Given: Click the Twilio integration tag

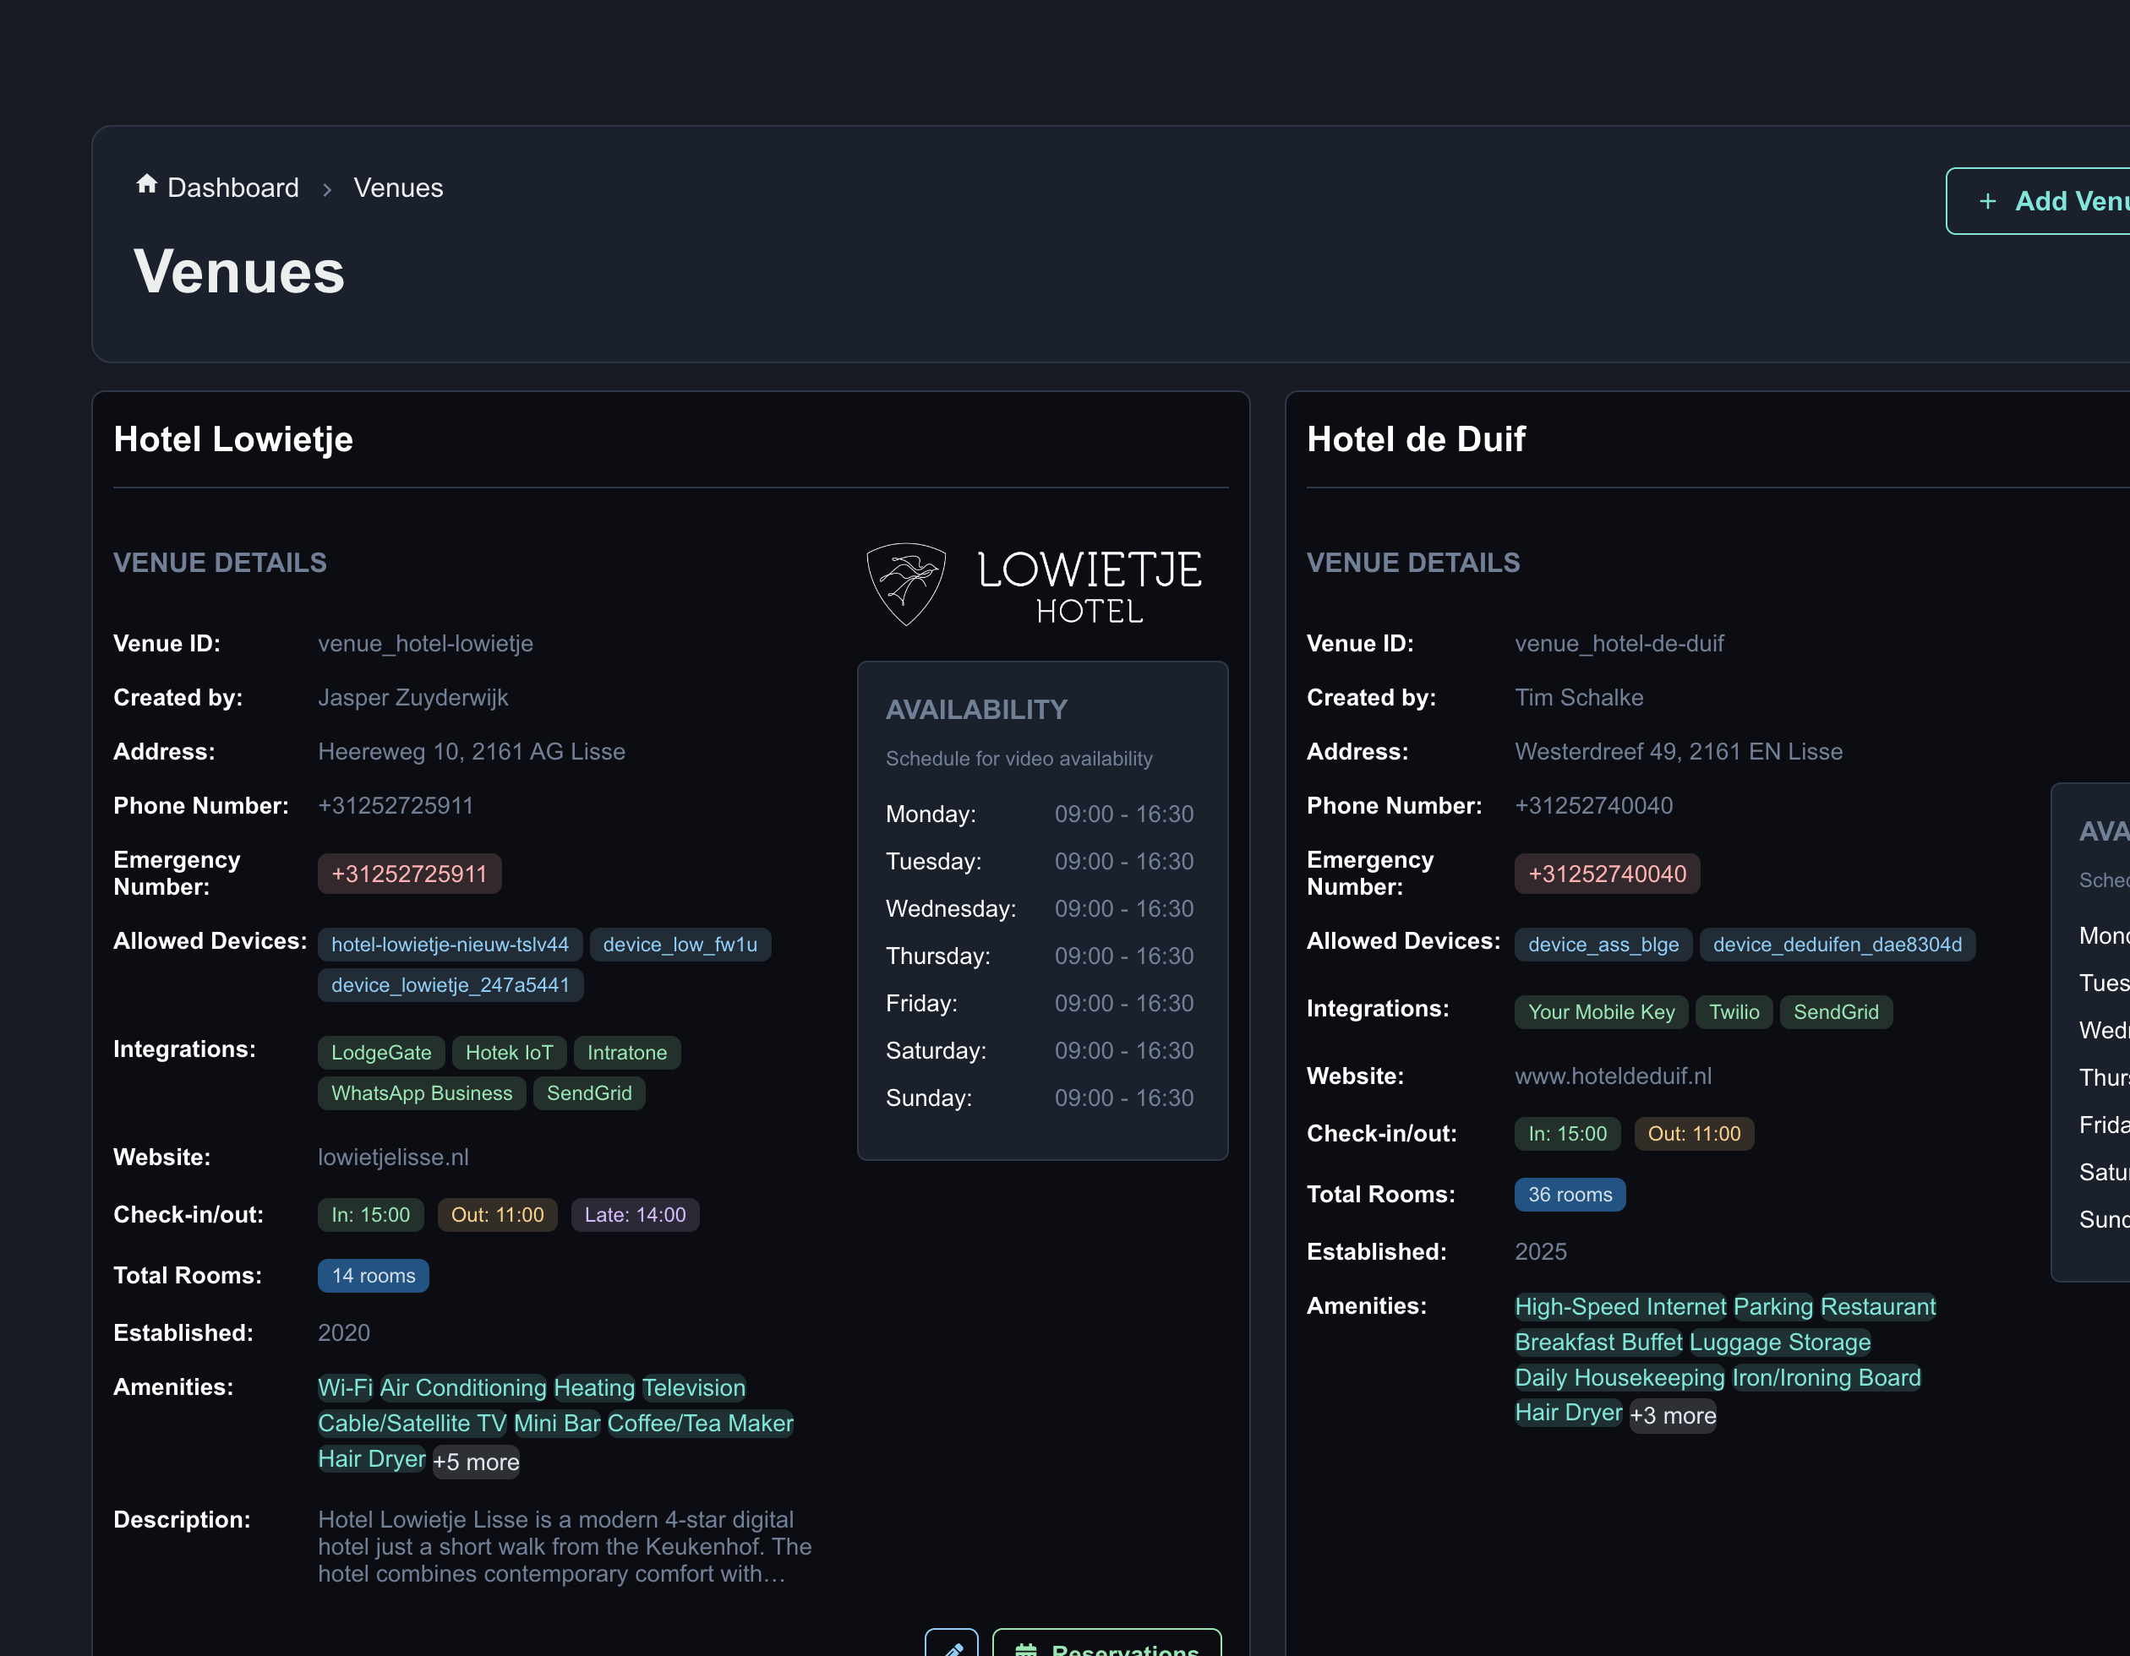Looking at the screenshot, I should (1734, 1011).
